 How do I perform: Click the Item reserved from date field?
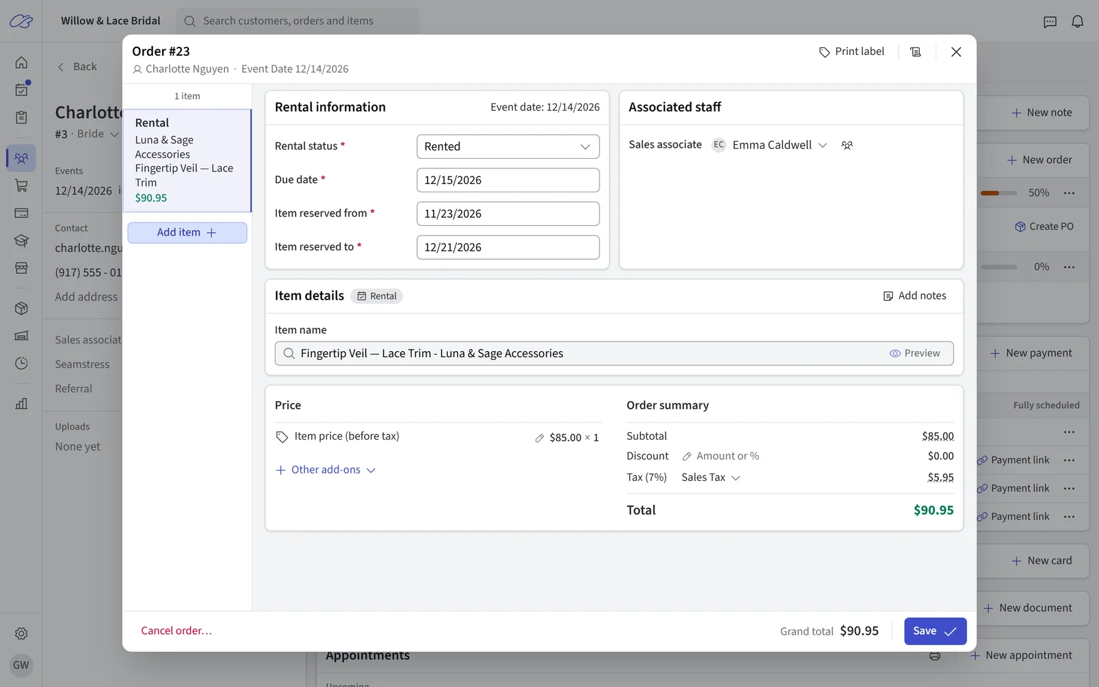tap(508, 214)
